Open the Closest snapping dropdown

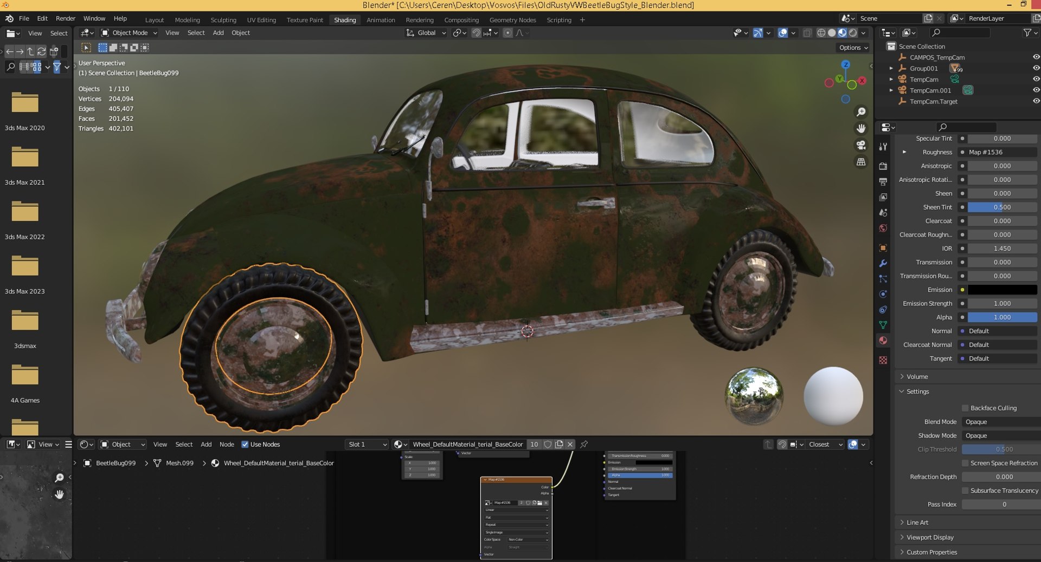click(825, 445)
